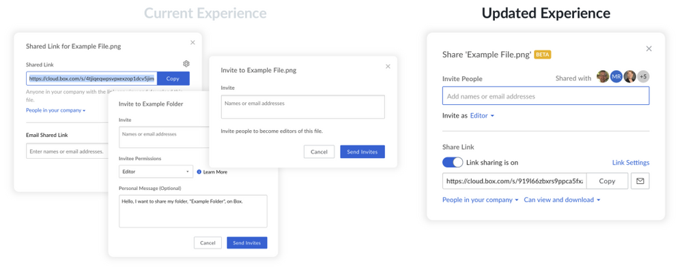Screen dimensions: 682x269
Task: Turn off the Link sharing toggle
Action: click(453, 162)
